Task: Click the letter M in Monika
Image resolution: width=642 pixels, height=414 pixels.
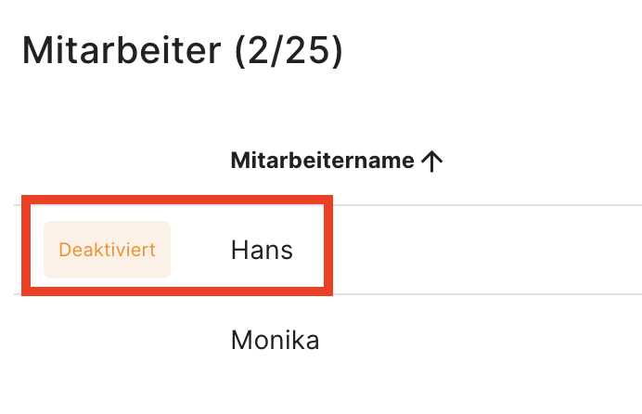Action: pyautogui.click(x=241, y=341)
